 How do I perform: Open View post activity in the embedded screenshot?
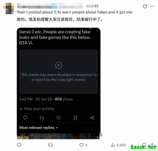[x=37, y=109]
